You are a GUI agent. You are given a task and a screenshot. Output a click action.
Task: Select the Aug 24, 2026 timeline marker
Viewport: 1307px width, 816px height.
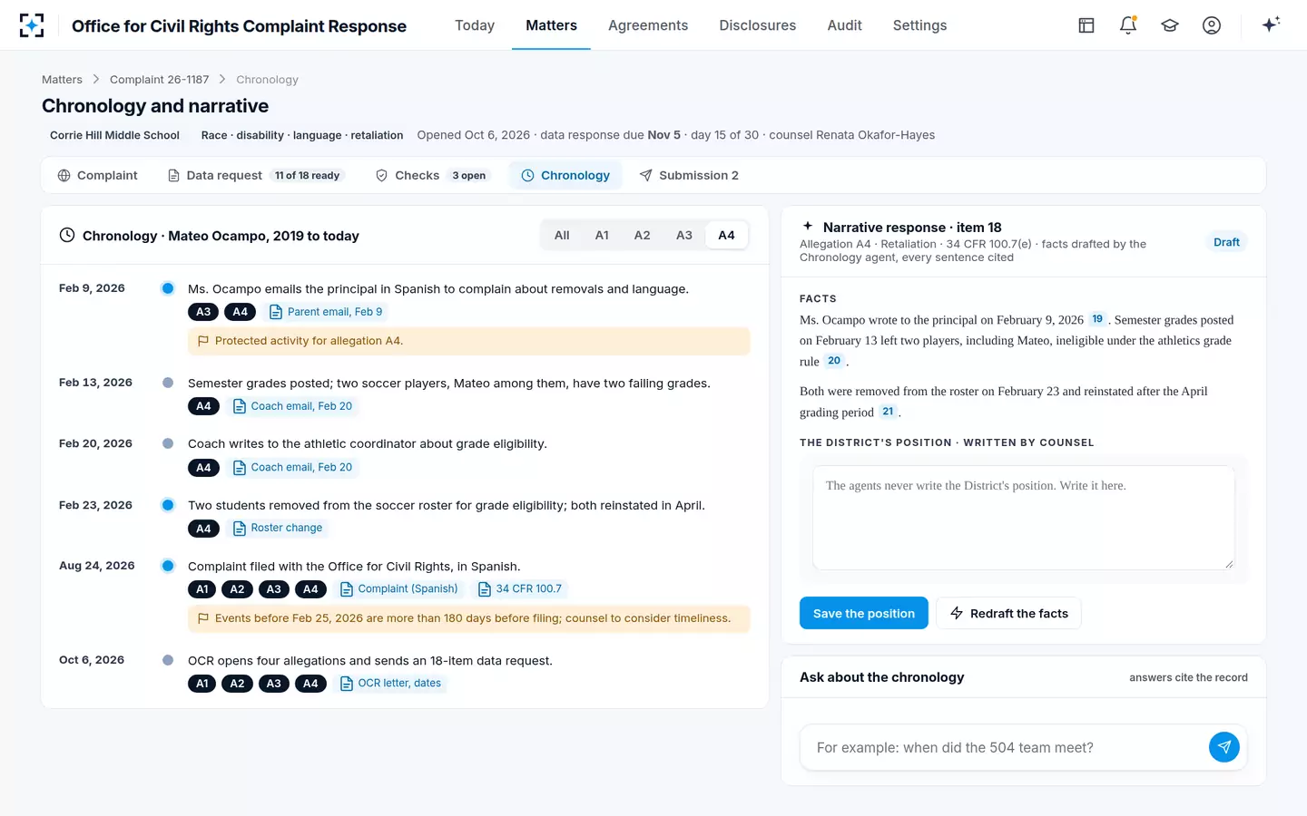coord(168,566)
